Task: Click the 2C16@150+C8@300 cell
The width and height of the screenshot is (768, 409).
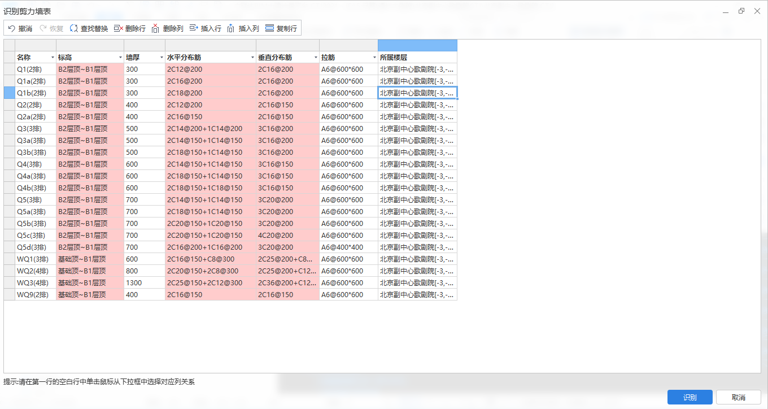Action: click(211, 259)
